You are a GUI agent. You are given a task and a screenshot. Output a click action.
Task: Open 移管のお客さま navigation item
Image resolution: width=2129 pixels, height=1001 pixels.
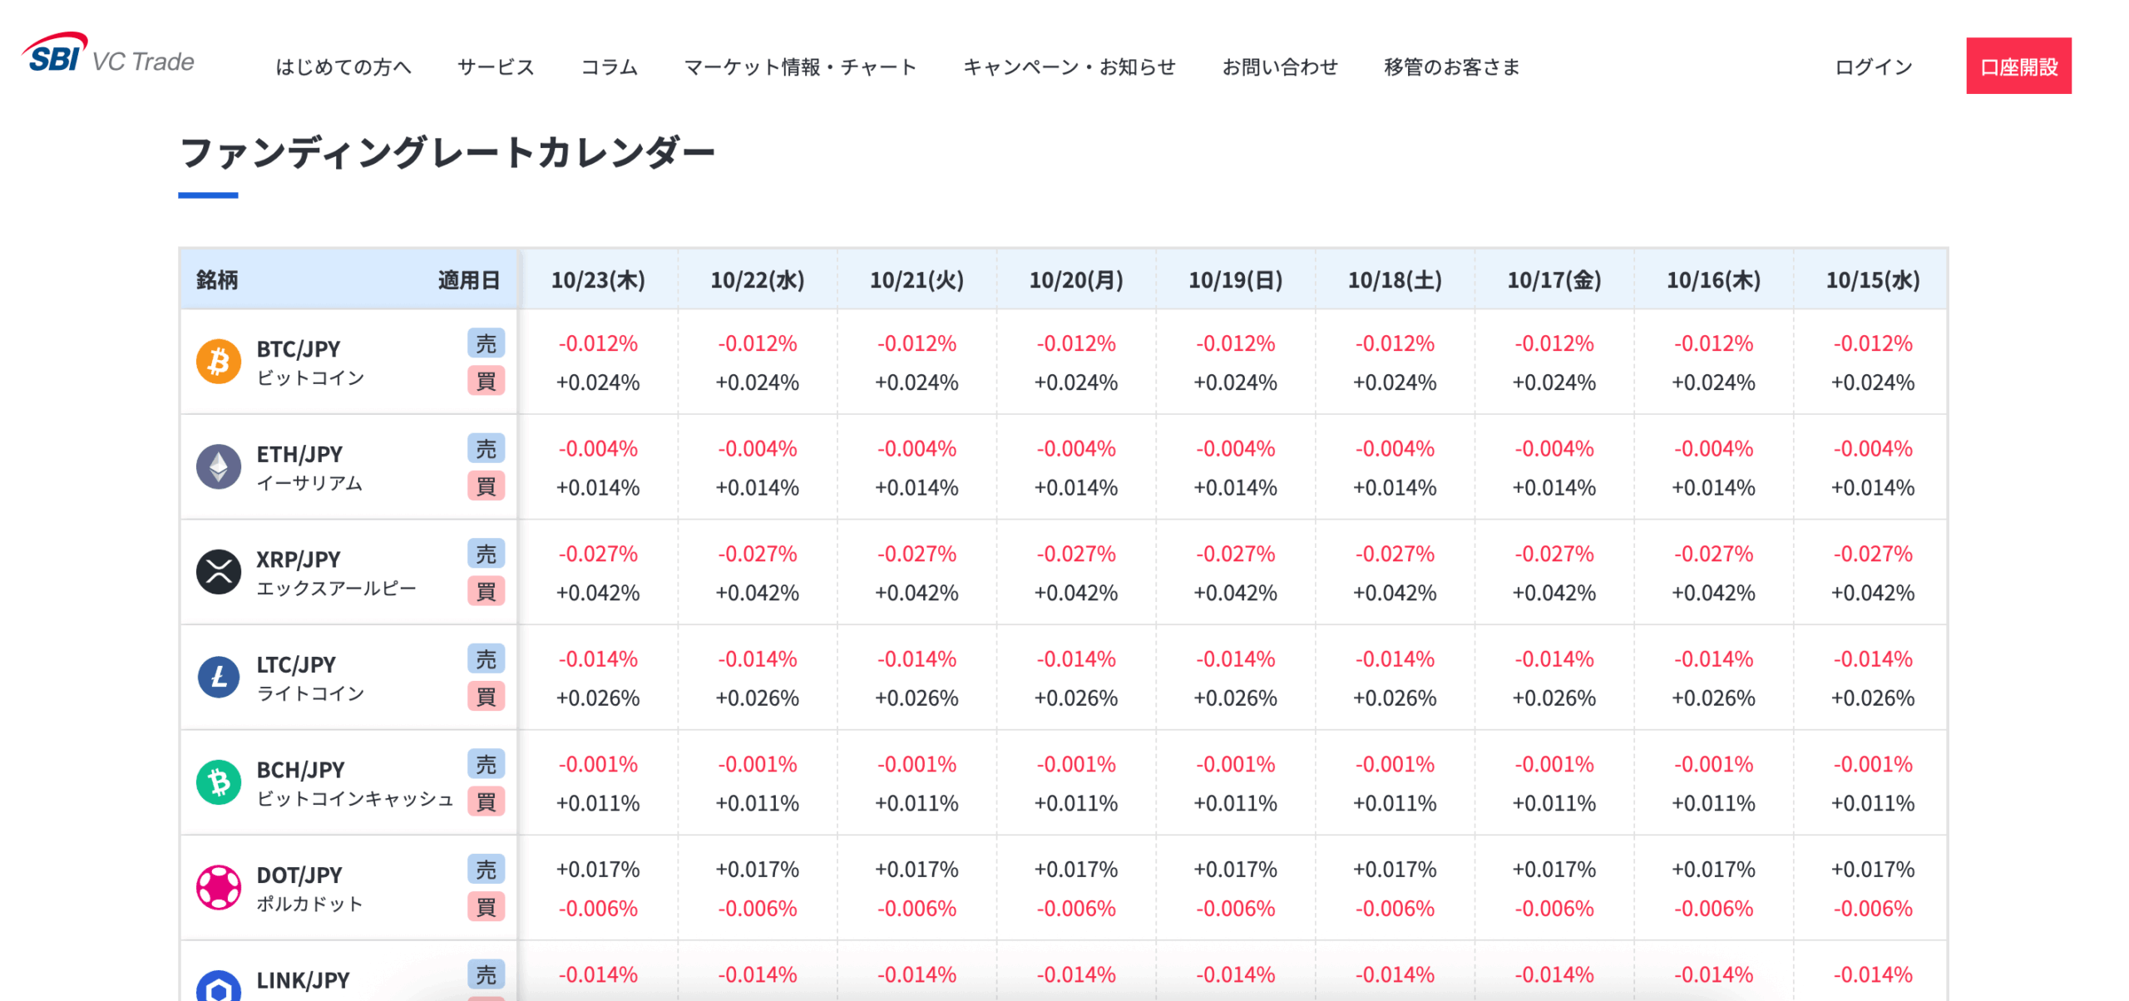click(x=1452, y=67)
